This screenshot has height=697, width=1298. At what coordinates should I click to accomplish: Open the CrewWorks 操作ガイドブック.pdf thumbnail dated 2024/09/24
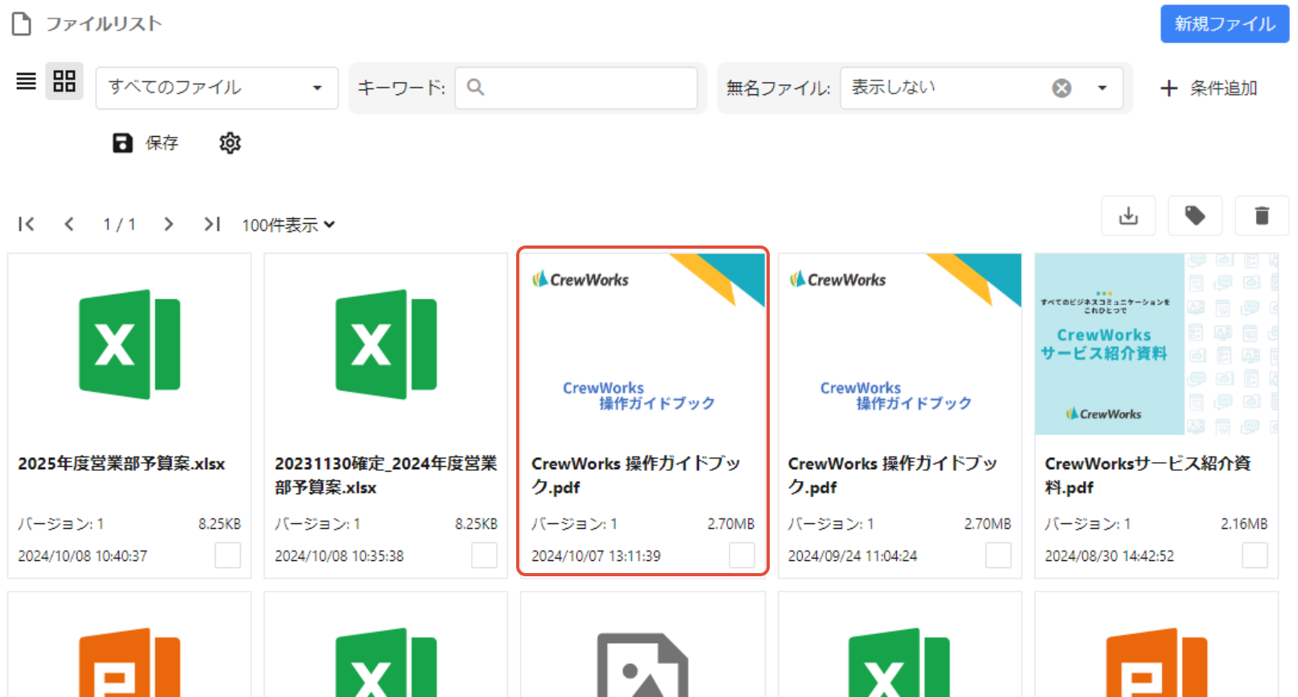(899, 344)
